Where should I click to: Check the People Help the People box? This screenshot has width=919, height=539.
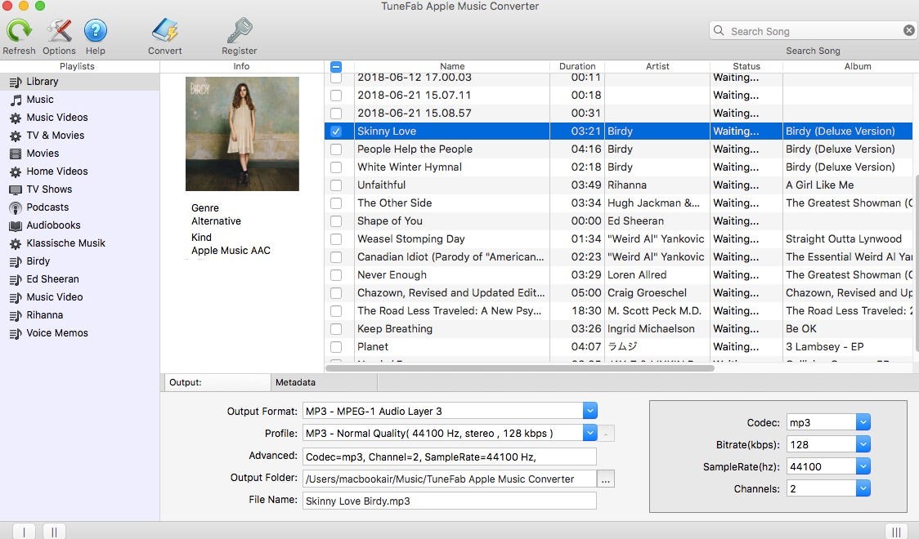tap(336, 149)
